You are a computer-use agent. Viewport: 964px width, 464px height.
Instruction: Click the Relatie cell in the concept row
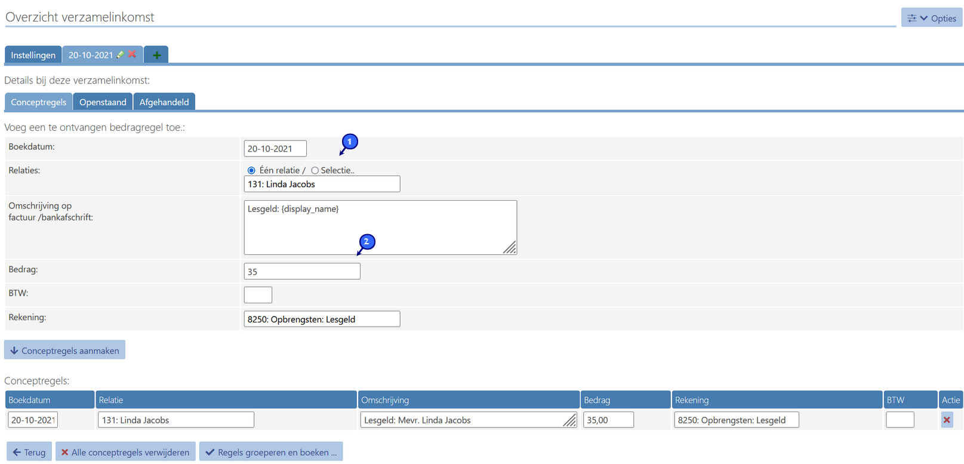[x=176, y=420]
